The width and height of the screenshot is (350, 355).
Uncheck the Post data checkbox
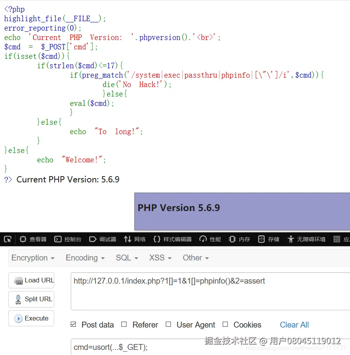73,324
